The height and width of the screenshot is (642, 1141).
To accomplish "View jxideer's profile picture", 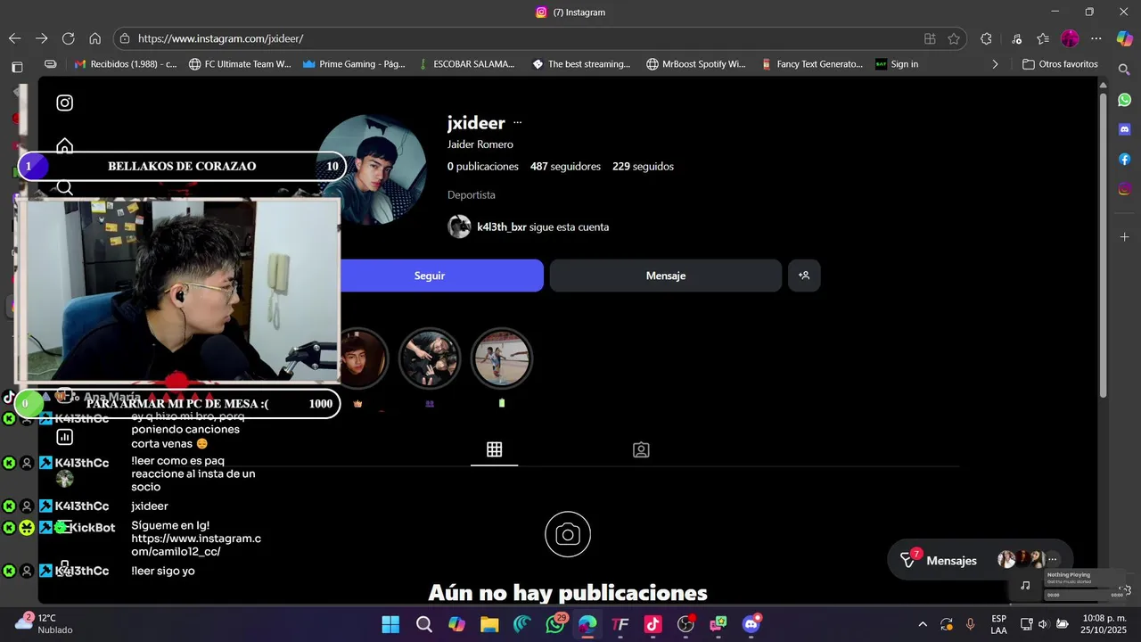I will click(x=372, y=169).
